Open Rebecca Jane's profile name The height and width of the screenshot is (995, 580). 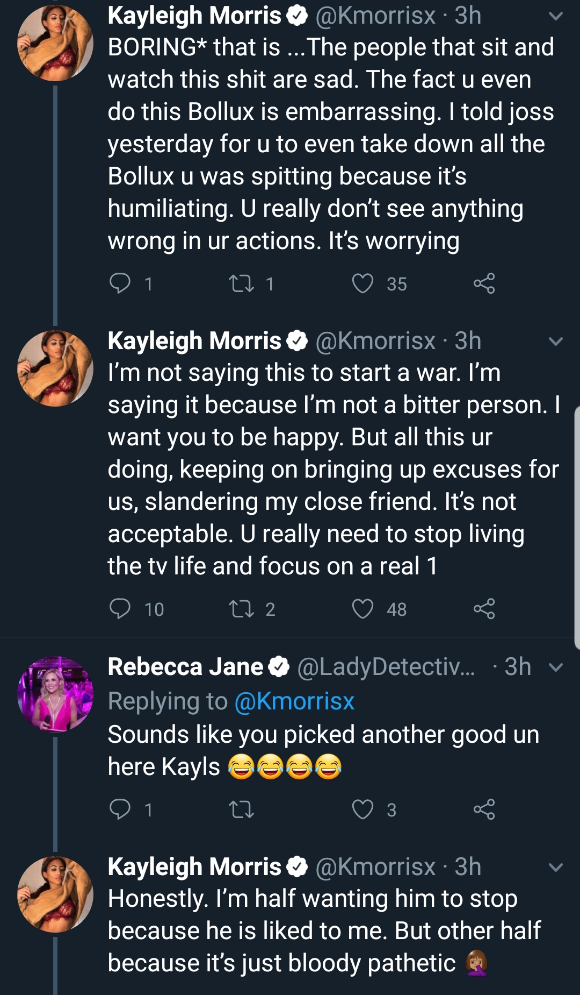point(185,667)
